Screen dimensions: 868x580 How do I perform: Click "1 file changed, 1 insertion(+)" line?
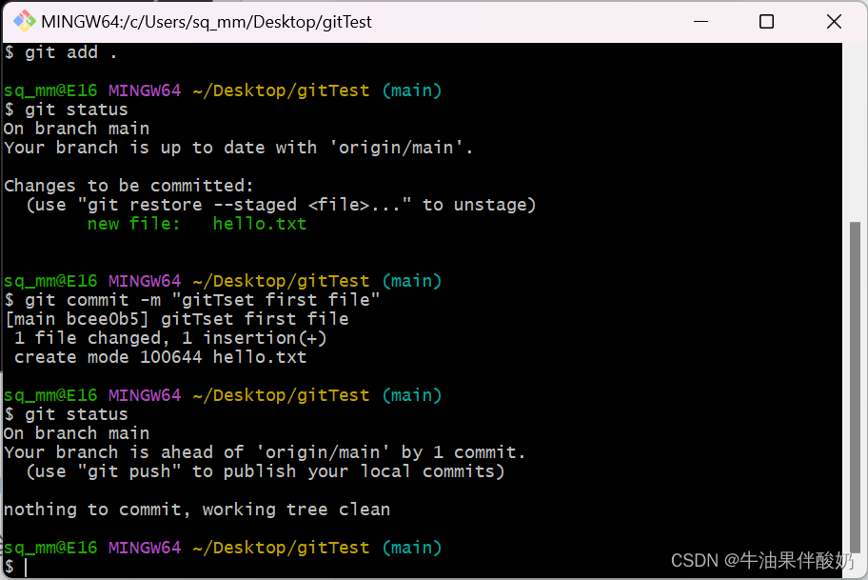(170, 338)
